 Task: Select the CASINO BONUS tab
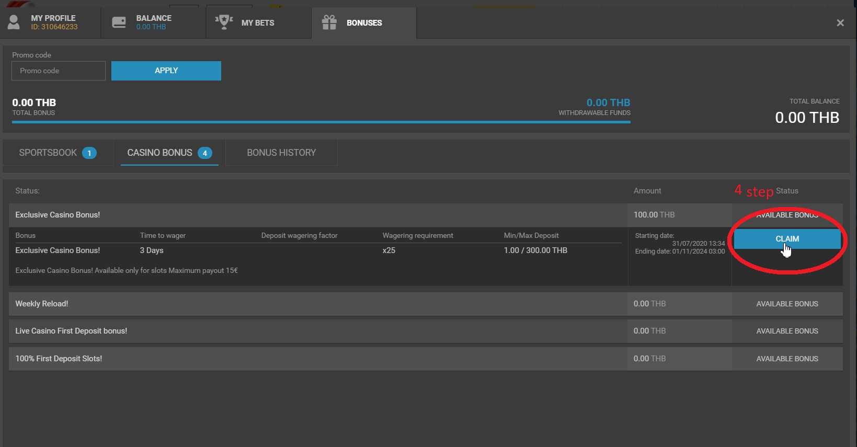click(x=169, y=153)
